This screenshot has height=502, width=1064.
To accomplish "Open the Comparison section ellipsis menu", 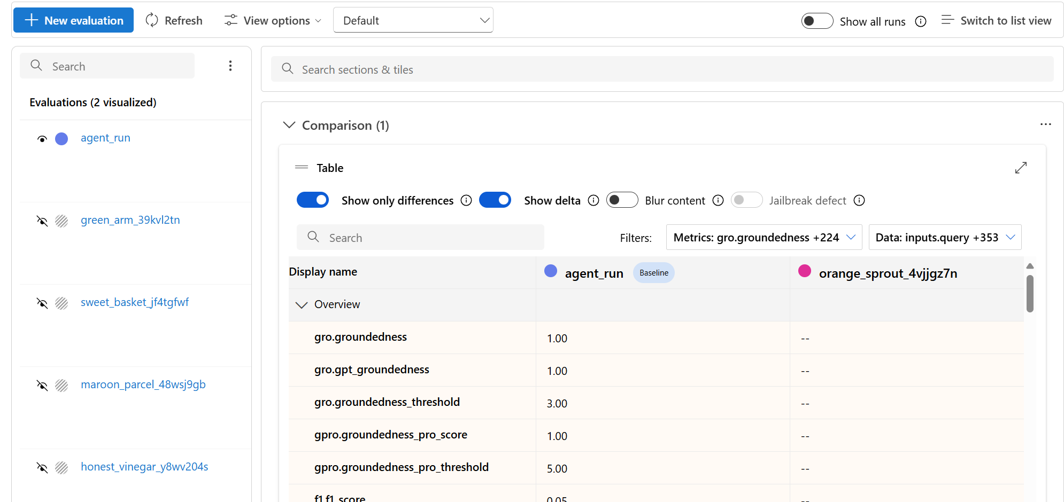I will (x=1045, y=124).
